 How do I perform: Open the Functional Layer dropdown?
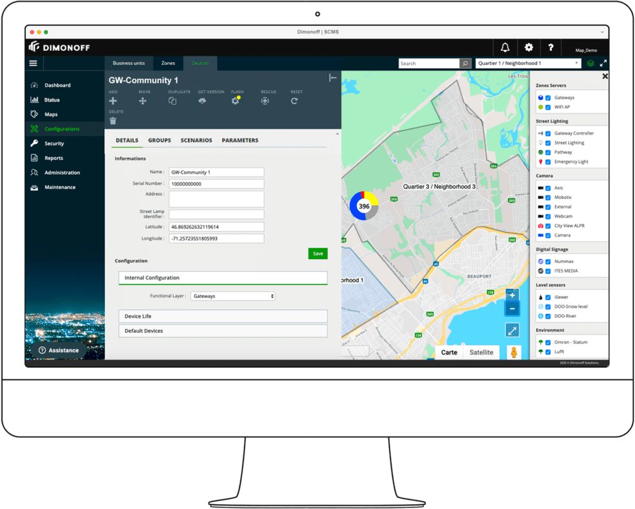point(233,296)
